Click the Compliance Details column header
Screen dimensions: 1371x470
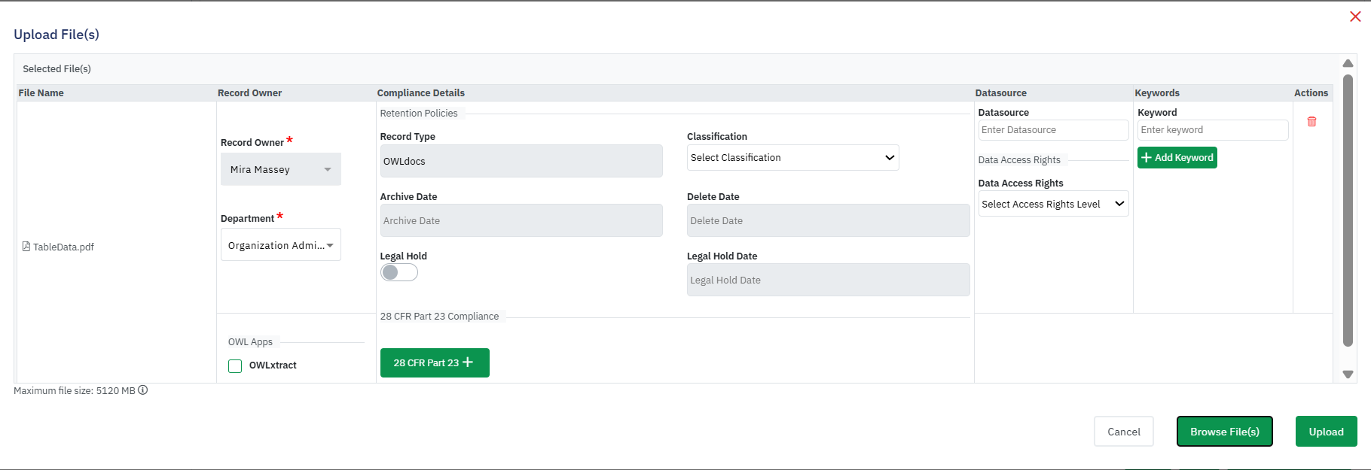coord(421,93)
